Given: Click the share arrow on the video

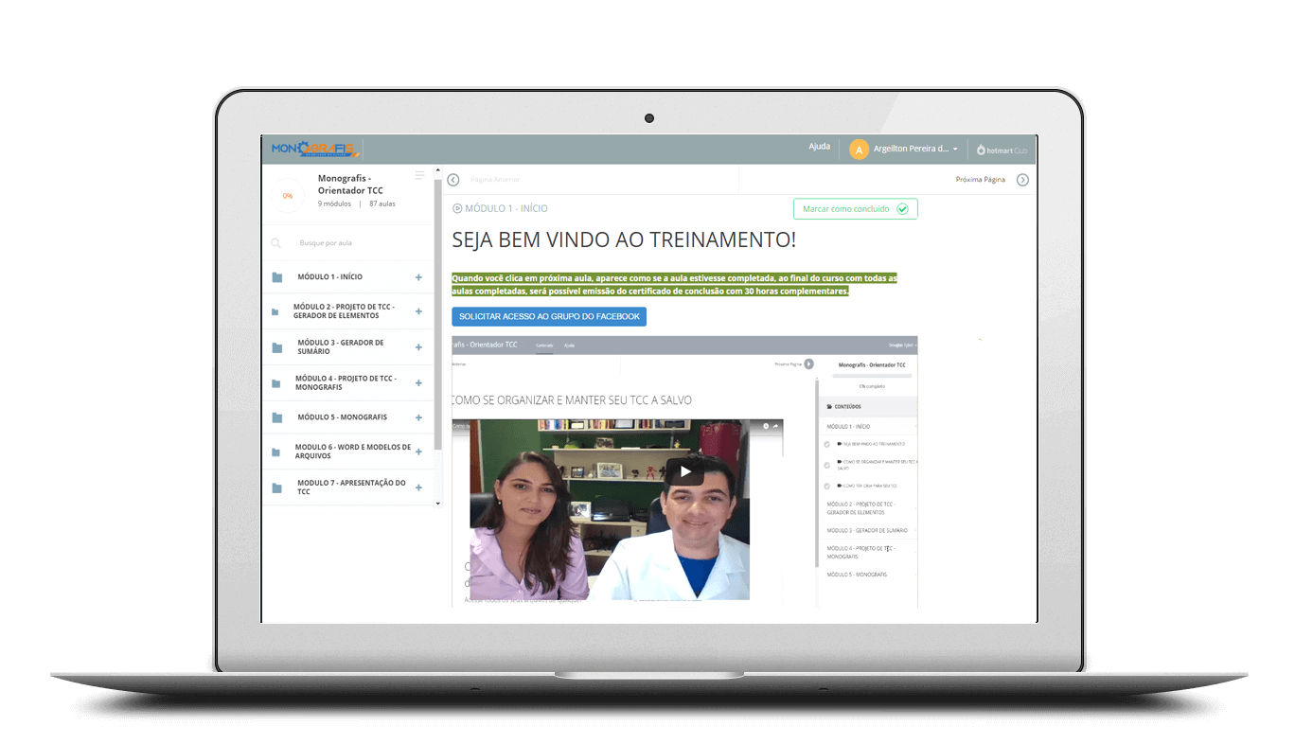Looking at the screenshot, I should click(775, 426).
